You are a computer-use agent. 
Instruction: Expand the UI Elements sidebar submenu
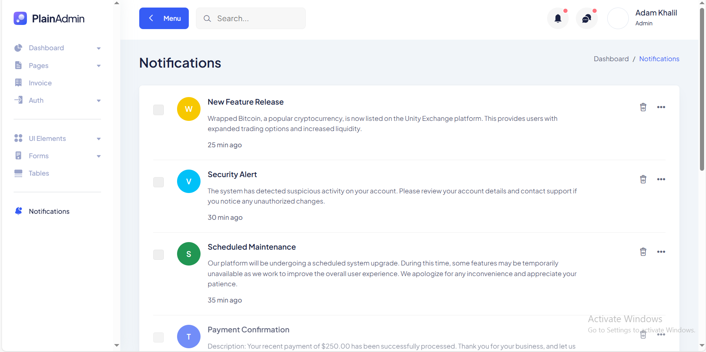pos(58,139)
